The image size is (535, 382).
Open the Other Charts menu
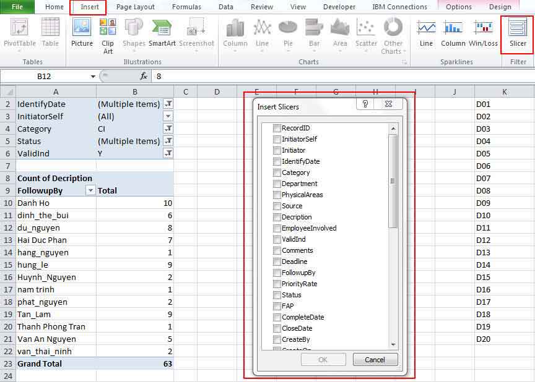(x=393, y=36)
